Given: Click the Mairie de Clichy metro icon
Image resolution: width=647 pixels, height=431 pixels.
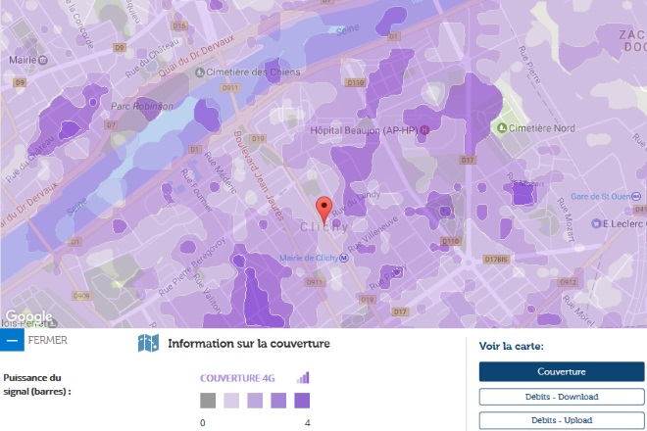Looking at the screenshot, I should pos(344,259).
